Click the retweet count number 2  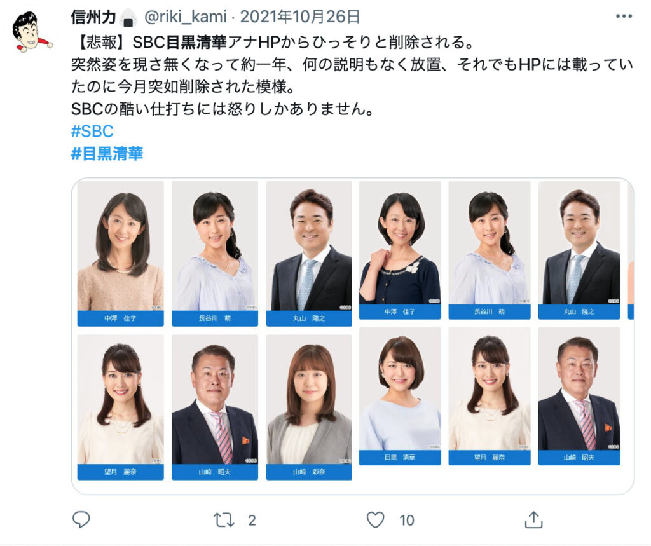[x=252, y=520]
